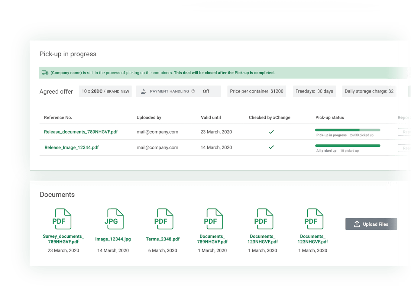Image resolution: width=411 pixels, height=308 pixels.
Task: Click the Price per container $1200 tag
Action: [257, 91]
